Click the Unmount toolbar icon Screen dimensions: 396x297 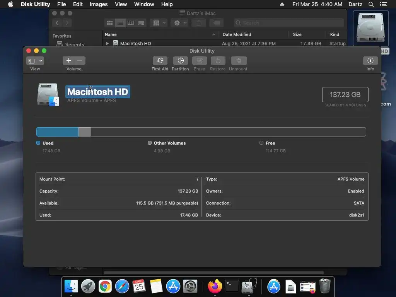tap(239, 61)
